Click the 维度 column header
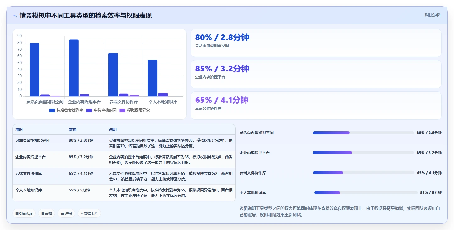This screenshot has height=230, width=454. coord(19,130)
